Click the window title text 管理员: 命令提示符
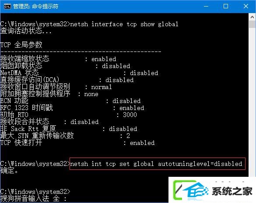The width and height of the screenshot is (256, 203). click(x=35, y=7)
